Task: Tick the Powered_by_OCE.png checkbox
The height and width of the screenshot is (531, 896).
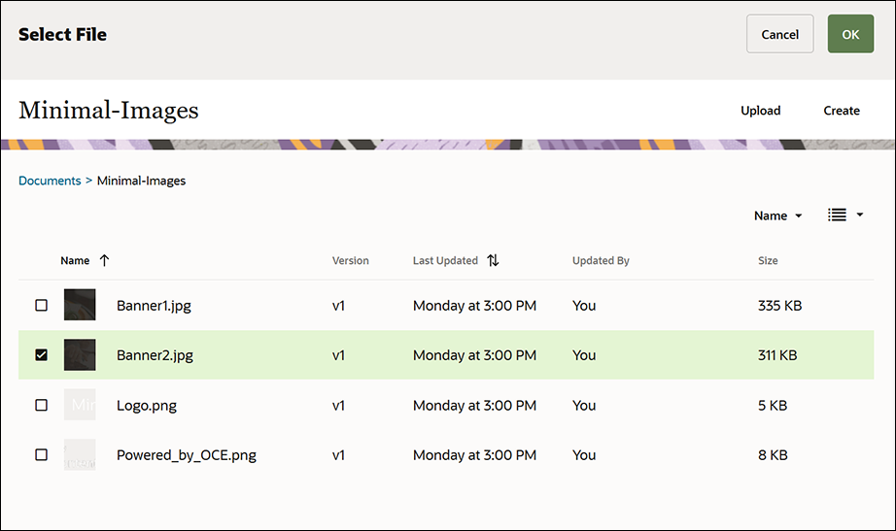Action: [41, 454]
